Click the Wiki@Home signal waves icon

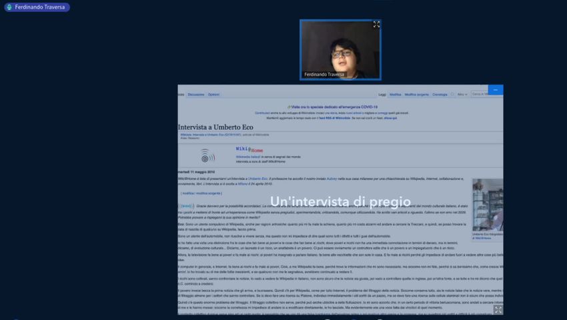pyautogui.click(x=207, y=155)
